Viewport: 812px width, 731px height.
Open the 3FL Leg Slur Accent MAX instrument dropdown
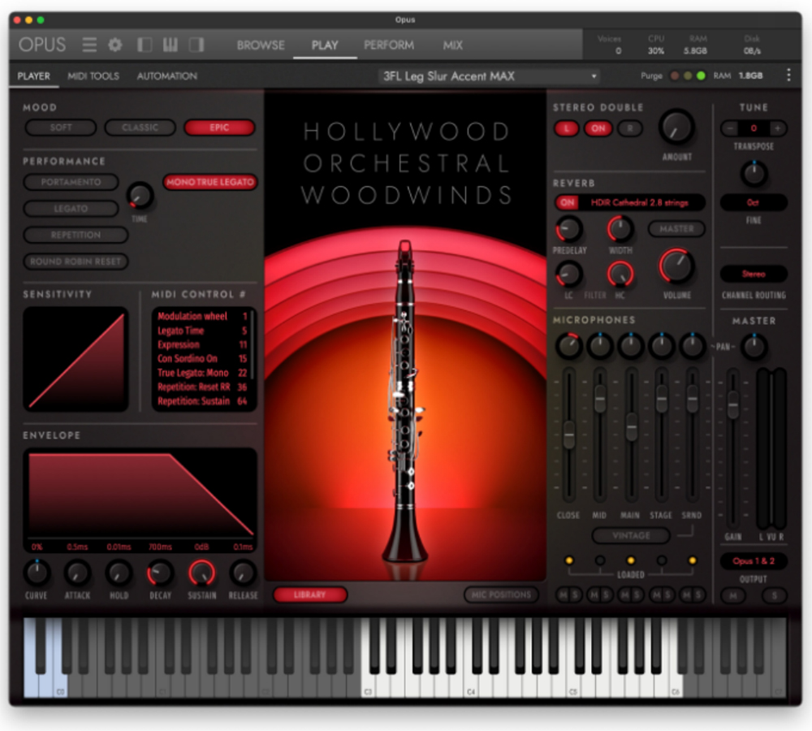(488, 76)
